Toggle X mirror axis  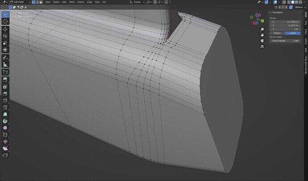click(279, 7)
